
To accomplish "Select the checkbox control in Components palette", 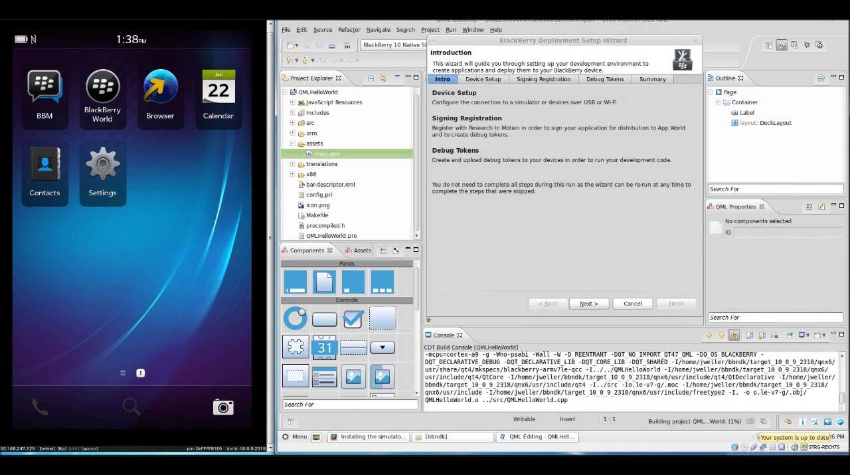I will (353, 319).
